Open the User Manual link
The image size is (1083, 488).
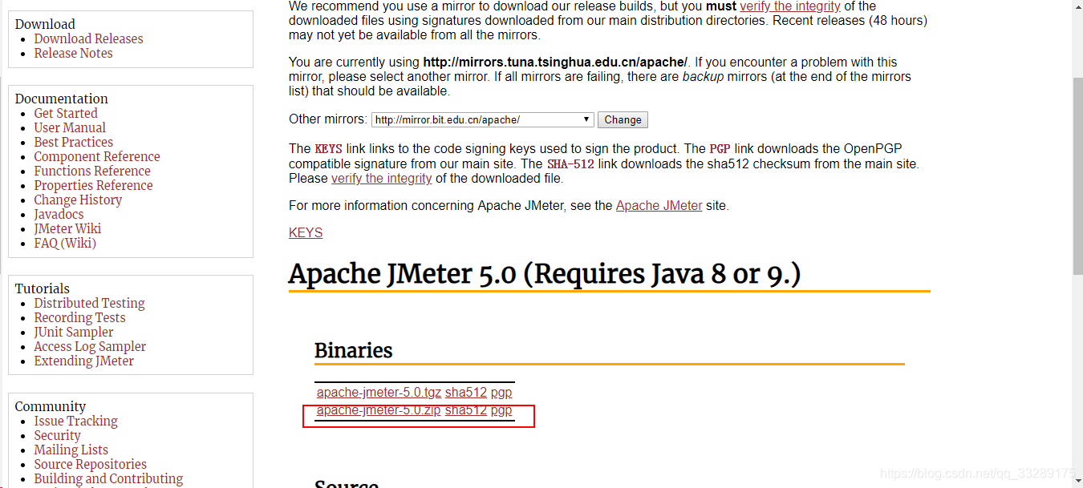pyautogui.click(x=70, y=127)
